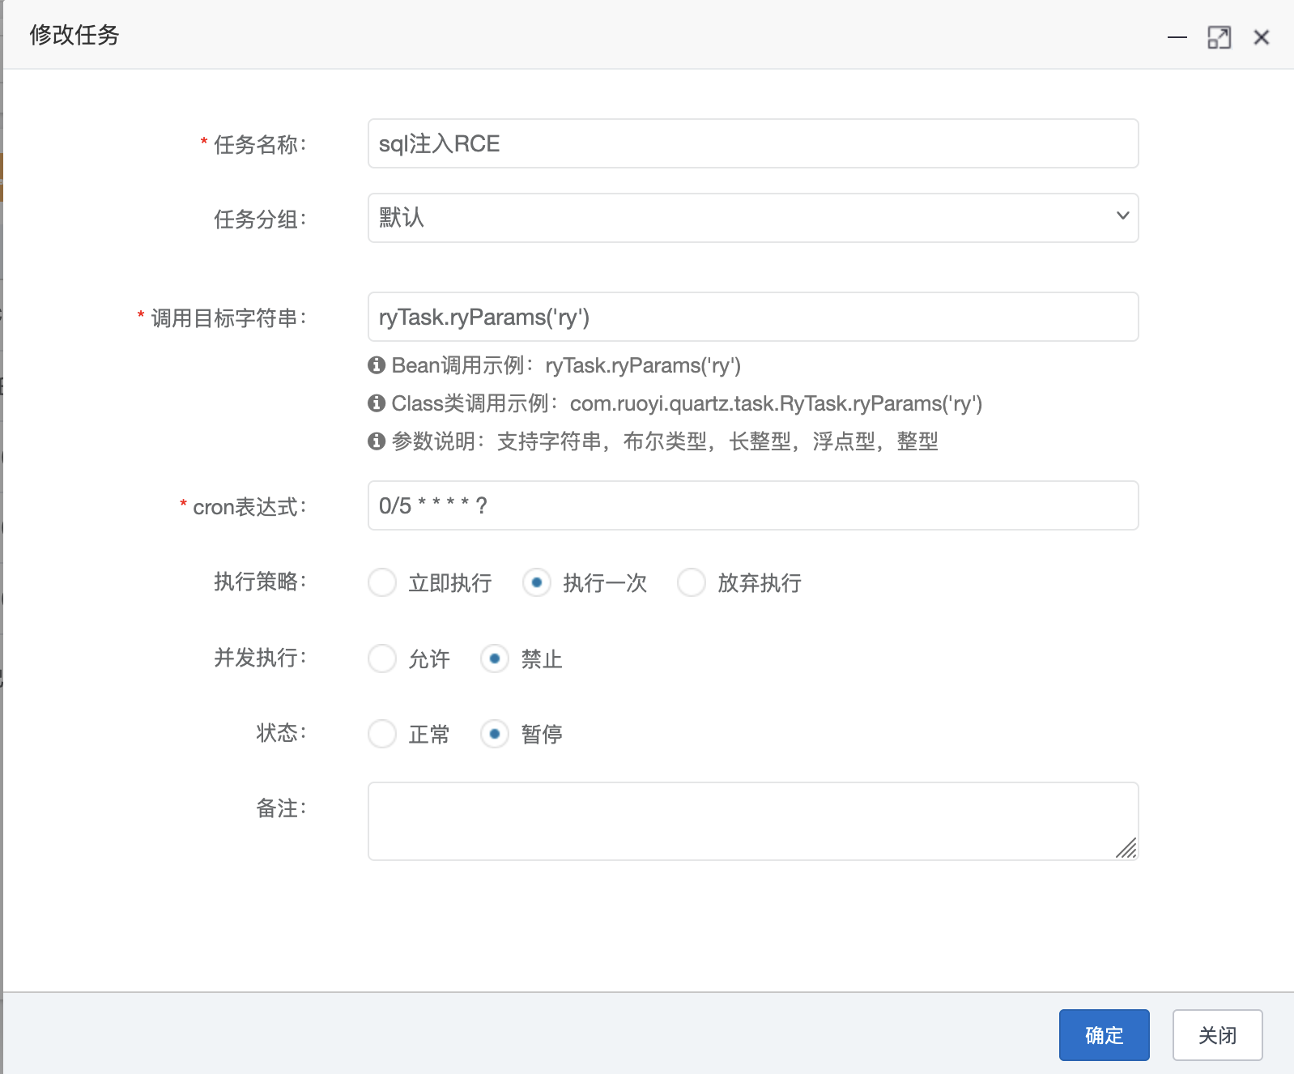Select the 放弃执行 radio option

(692, 582)
